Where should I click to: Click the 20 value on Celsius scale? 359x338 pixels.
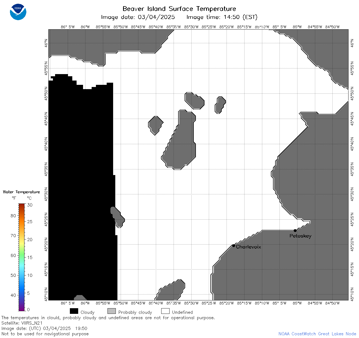tap(30, 239)
